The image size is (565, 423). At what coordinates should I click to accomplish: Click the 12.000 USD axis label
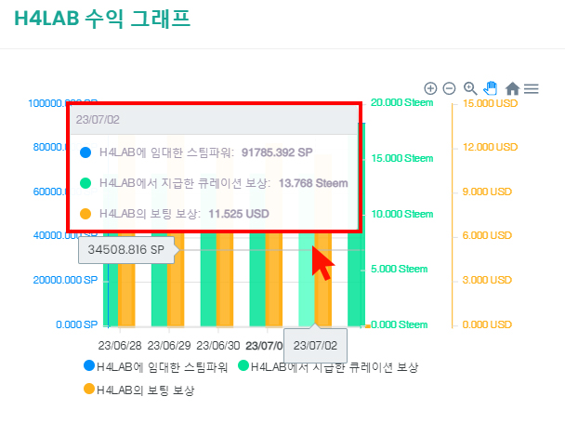(x=490, y=147)
